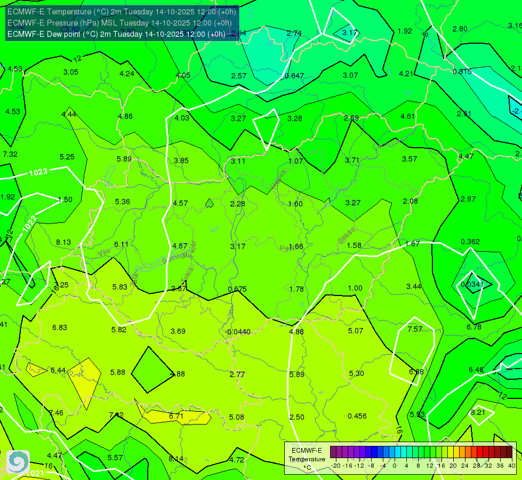Click the dew point value 3.57
Viewport: 522px width, 480px height.
[409, 159]
